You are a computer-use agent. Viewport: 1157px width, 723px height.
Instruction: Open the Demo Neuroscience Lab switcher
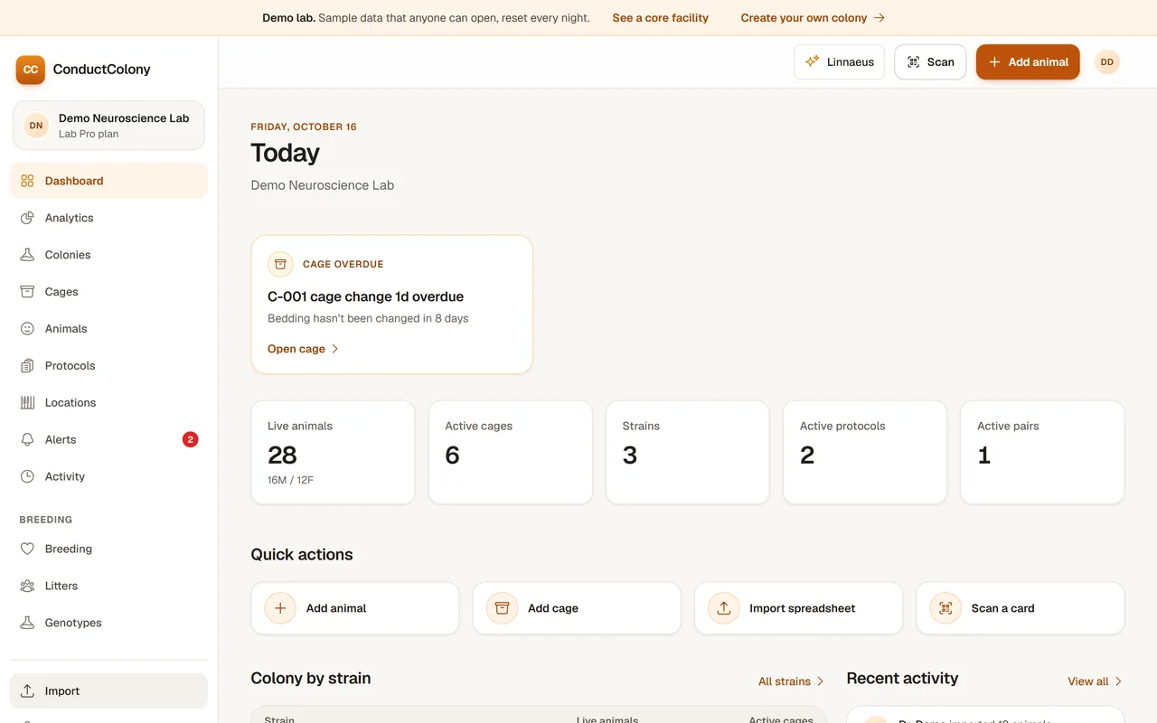108,126
